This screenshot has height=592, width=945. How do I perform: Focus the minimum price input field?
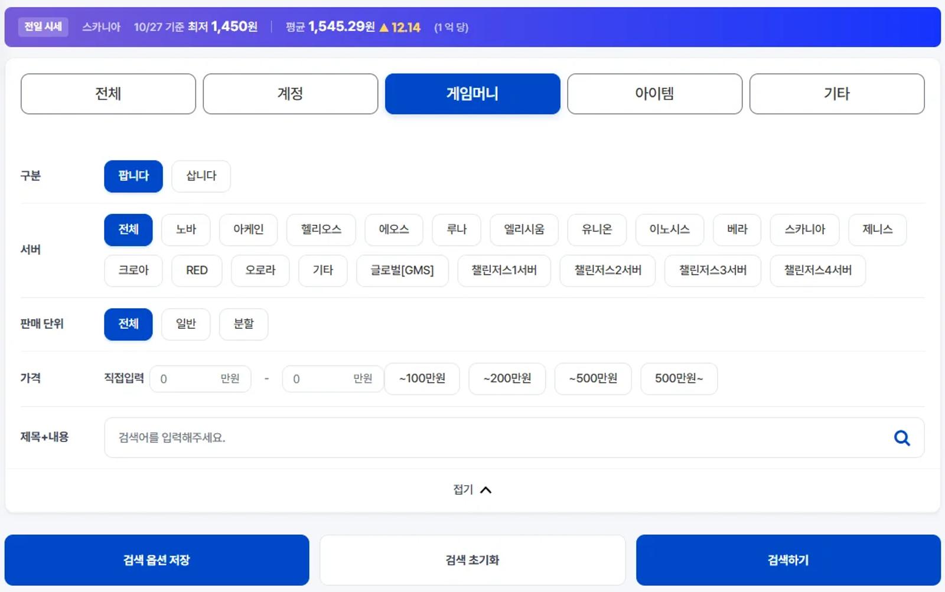[x=200, y=379]
